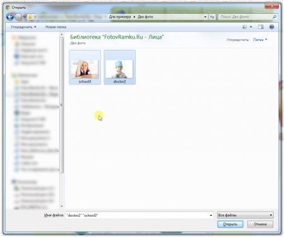Open the Упорядочить: Папка dropdown
Image resolution: width=284 pixels, height=237 pixels.
[260, 40]
